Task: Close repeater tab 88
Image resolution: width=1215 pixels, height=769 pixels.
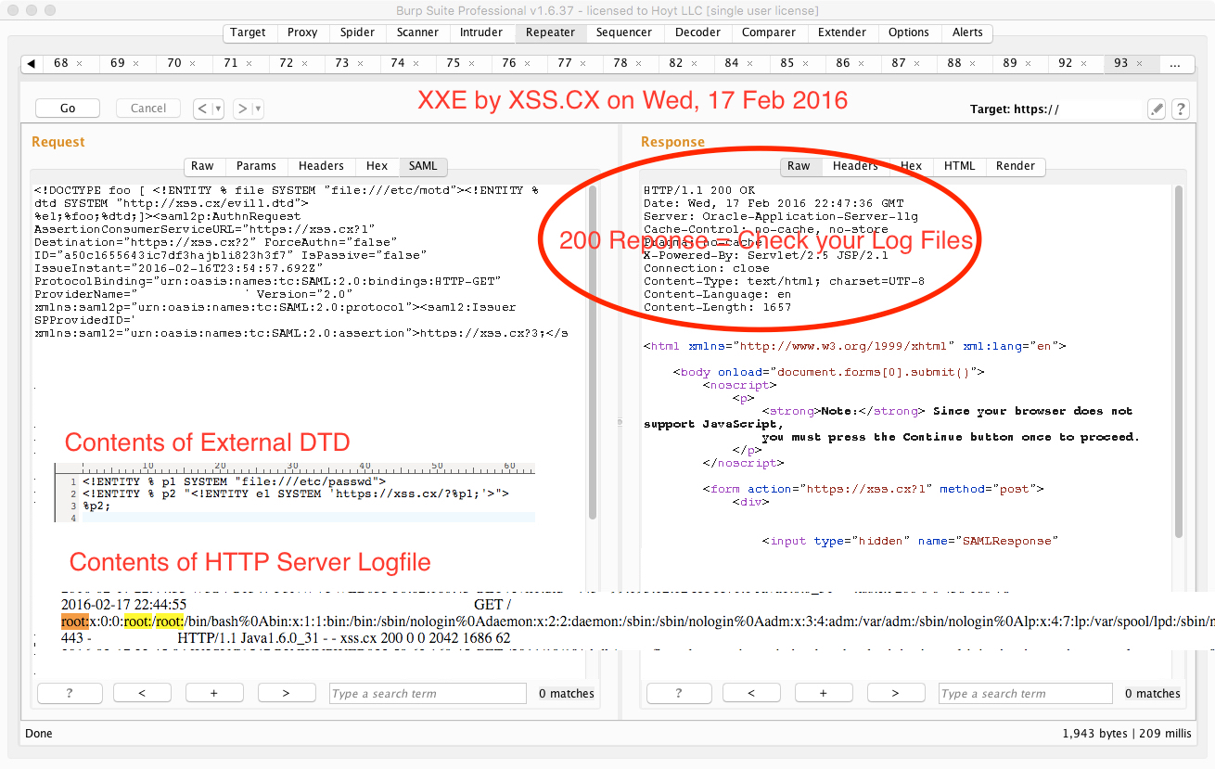Action: click(973, 64)
